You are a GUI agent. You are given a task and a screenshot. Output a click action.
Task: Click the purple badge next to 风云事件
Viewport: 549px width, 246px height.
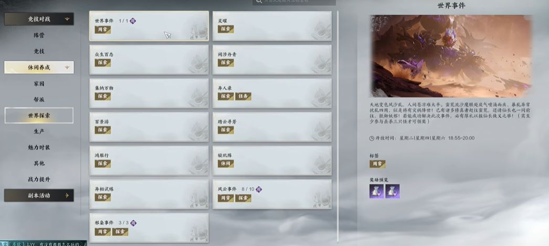point(258,189)
